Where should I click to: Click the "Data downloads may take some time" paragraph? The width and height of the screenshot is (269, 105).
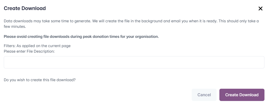(x=131, y=21)
